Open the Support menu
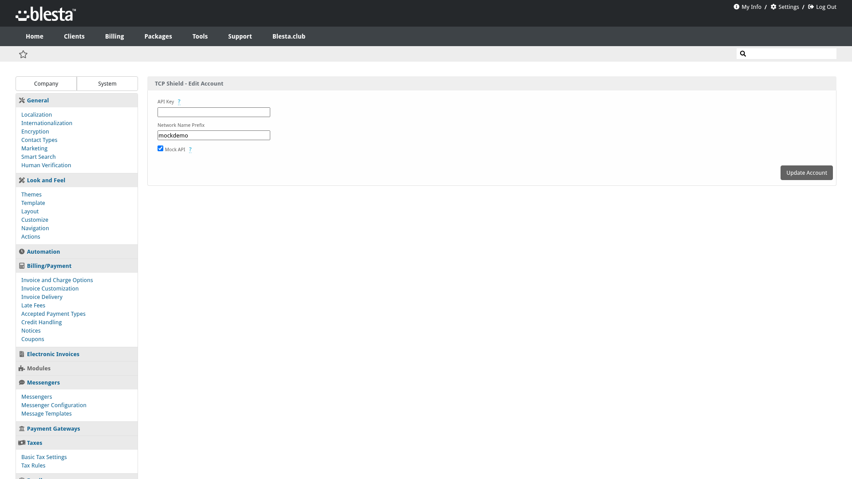 click(240, 36)
